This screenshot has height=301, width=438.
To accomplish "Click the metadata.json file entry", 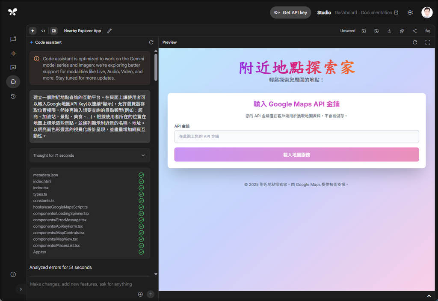I will click(45, 175).
